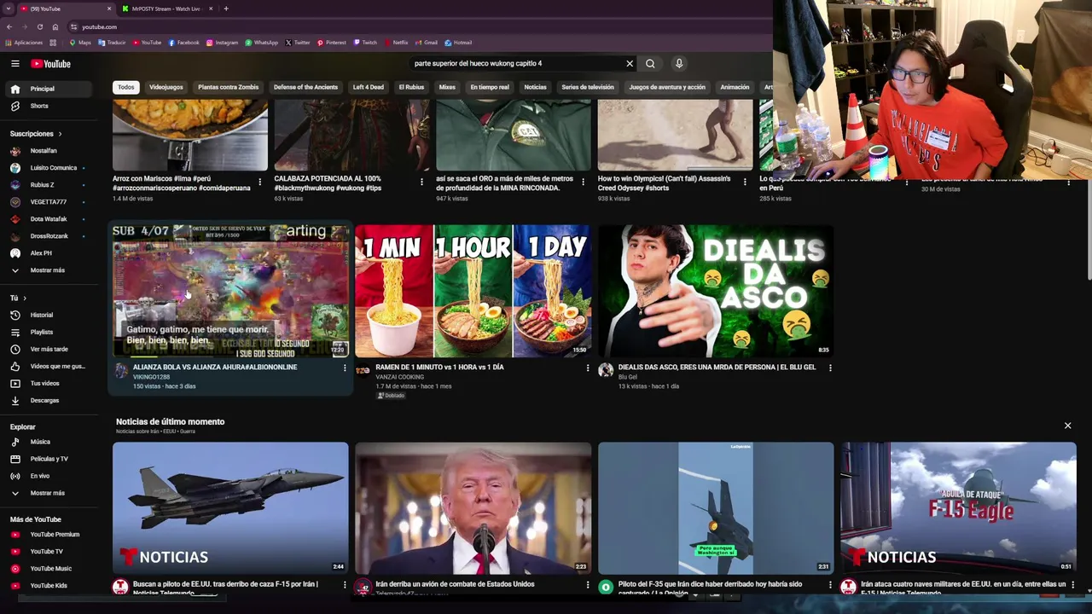The height and width of the screenshot is (614, 1092).
Task: Open the VANZAI COOKING channel name
Action: click(399, 377)
